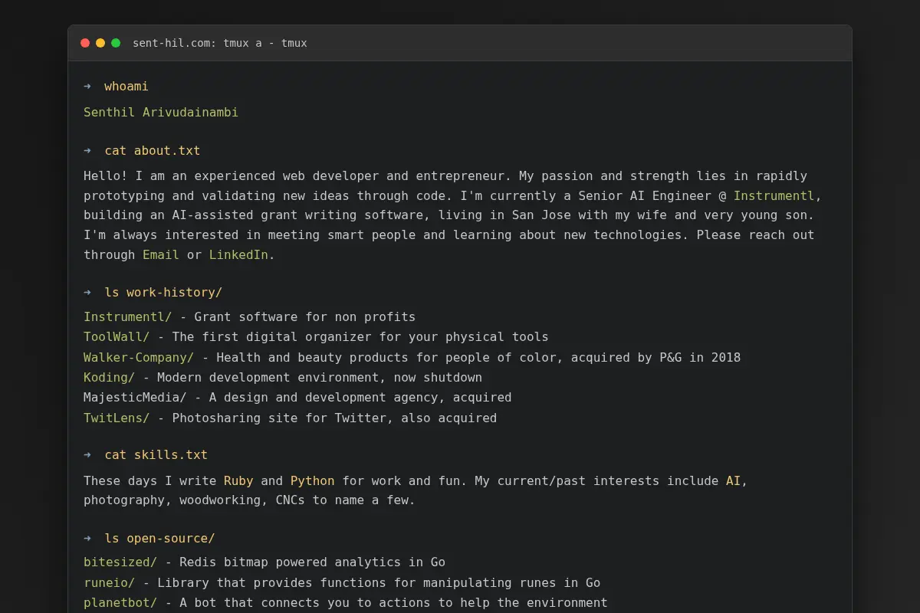The width and height of the screenshot is (920, 613).
Task: Click 'Modern development environment, now shutdown' text
Action: point(320,377)
